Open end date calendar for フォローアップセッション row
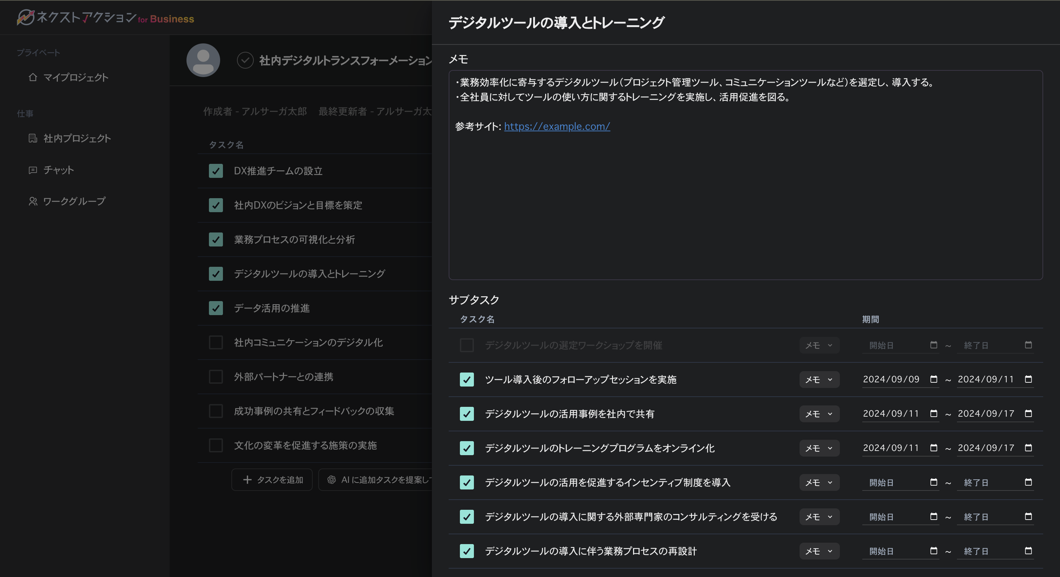 1028,379
